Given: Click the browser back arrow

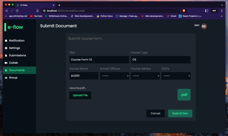Looking at the screenshot, I should click(x=7, y=11).
